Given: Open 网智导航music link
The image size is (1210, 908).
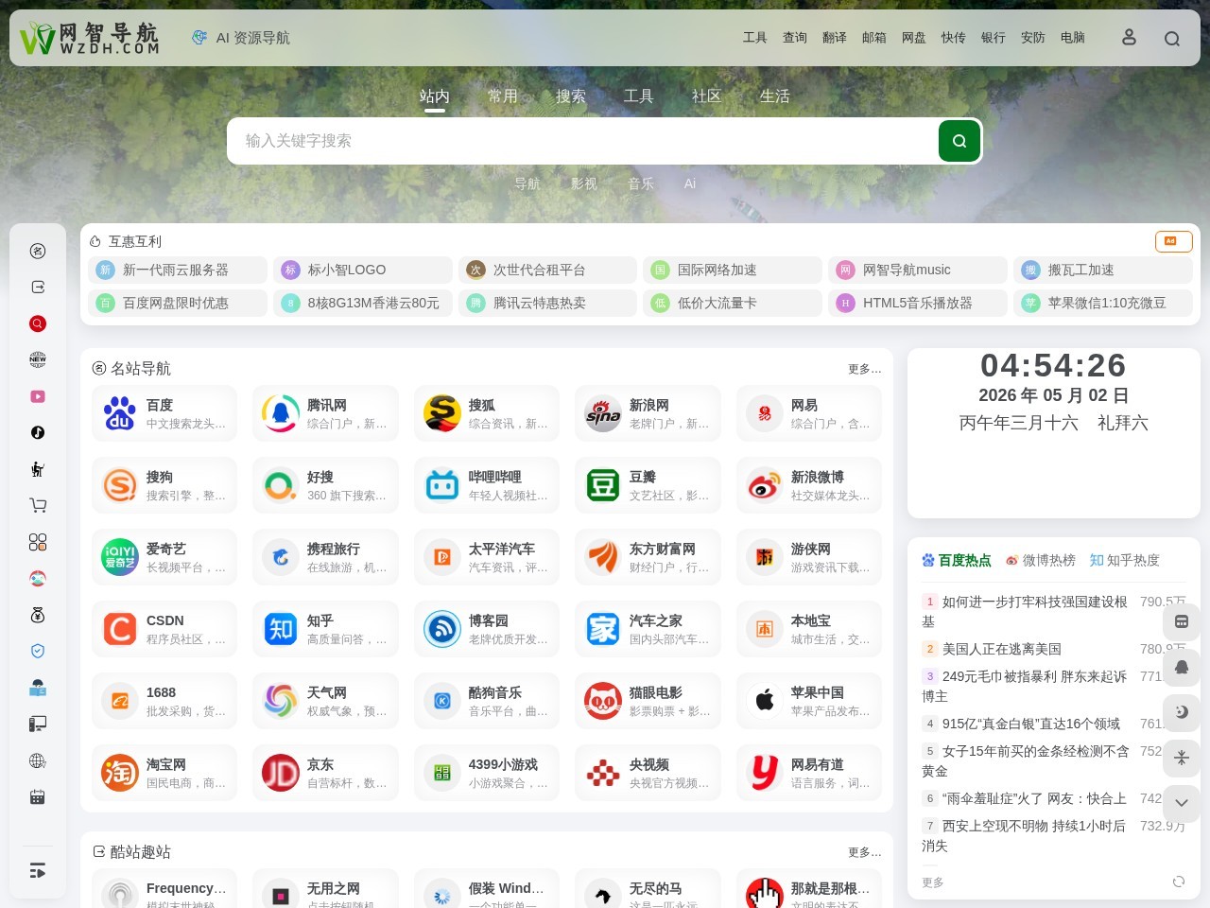Looking at the screenshot, I should tap(918, 270).
